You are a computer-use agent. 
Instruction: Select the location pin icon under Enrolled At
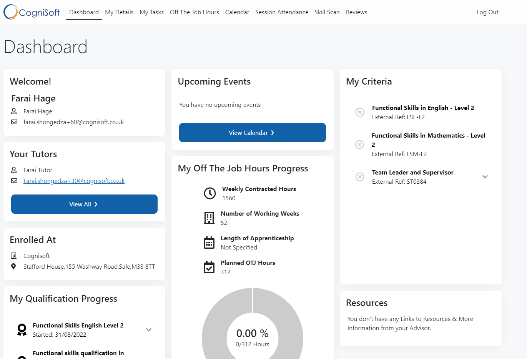(14, 266)
